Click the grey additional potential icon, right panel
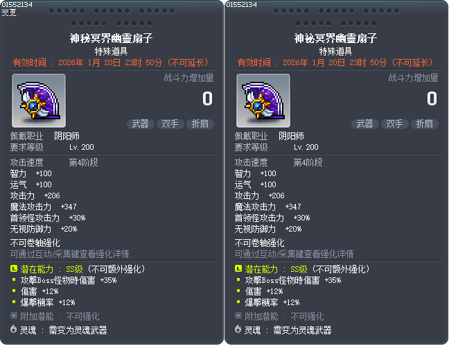The image size is (449, 346). (238, 315)
